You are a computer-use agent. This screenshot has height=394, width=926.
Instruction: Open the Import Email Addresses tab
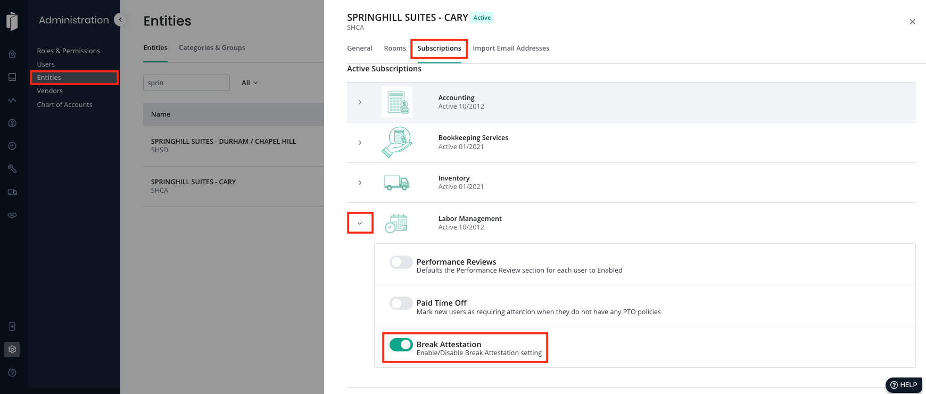511,48
